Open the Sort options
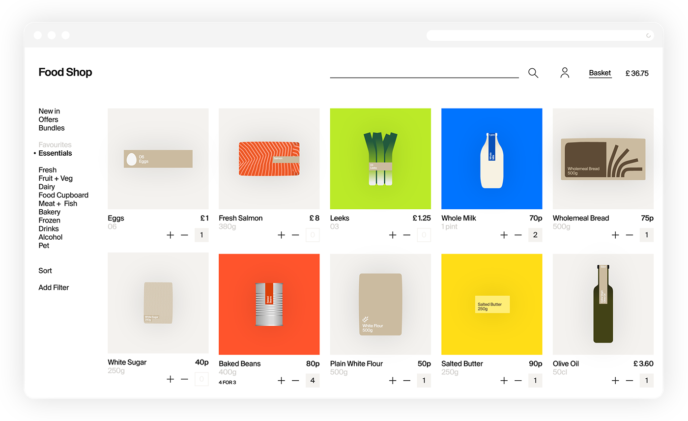 click(45, 271)
